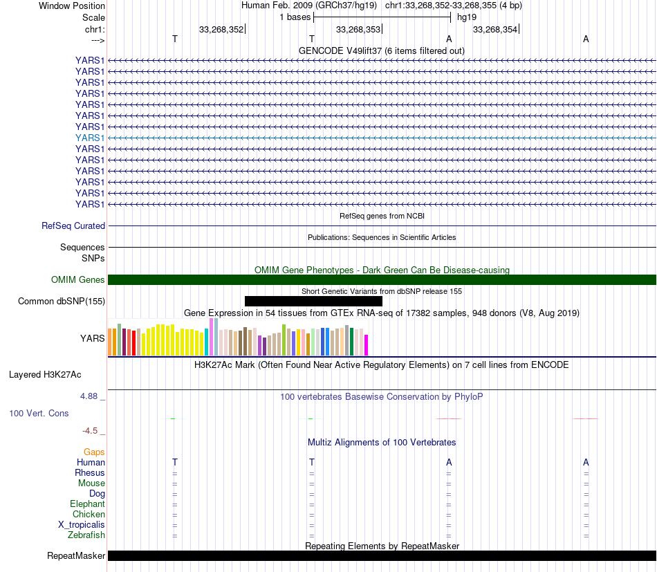Click the 'Scale' track label
The width and height of the screenshot is (657, 572).
click(93, 17)
